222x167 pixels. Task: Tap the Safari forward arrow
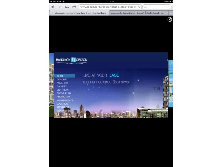click(x=60, y=7)
